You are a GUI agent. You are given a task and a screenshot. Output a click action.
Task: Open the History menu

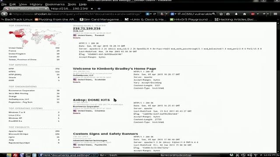[x=36, y=4]
